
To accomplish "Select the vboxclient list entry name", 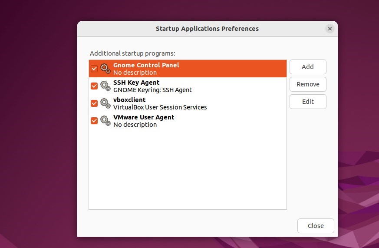I will click(129, 100).
